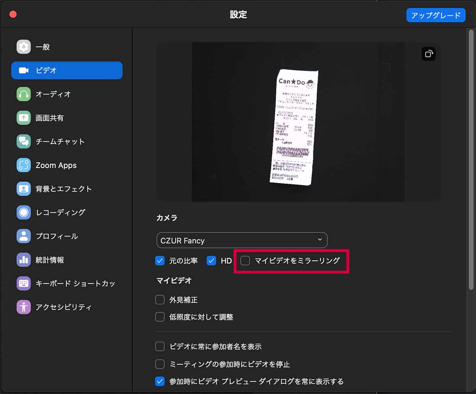This screenshot has width=476, height=394.
Task: Enable 外見補正 checkbox
Action: [160, 300]
